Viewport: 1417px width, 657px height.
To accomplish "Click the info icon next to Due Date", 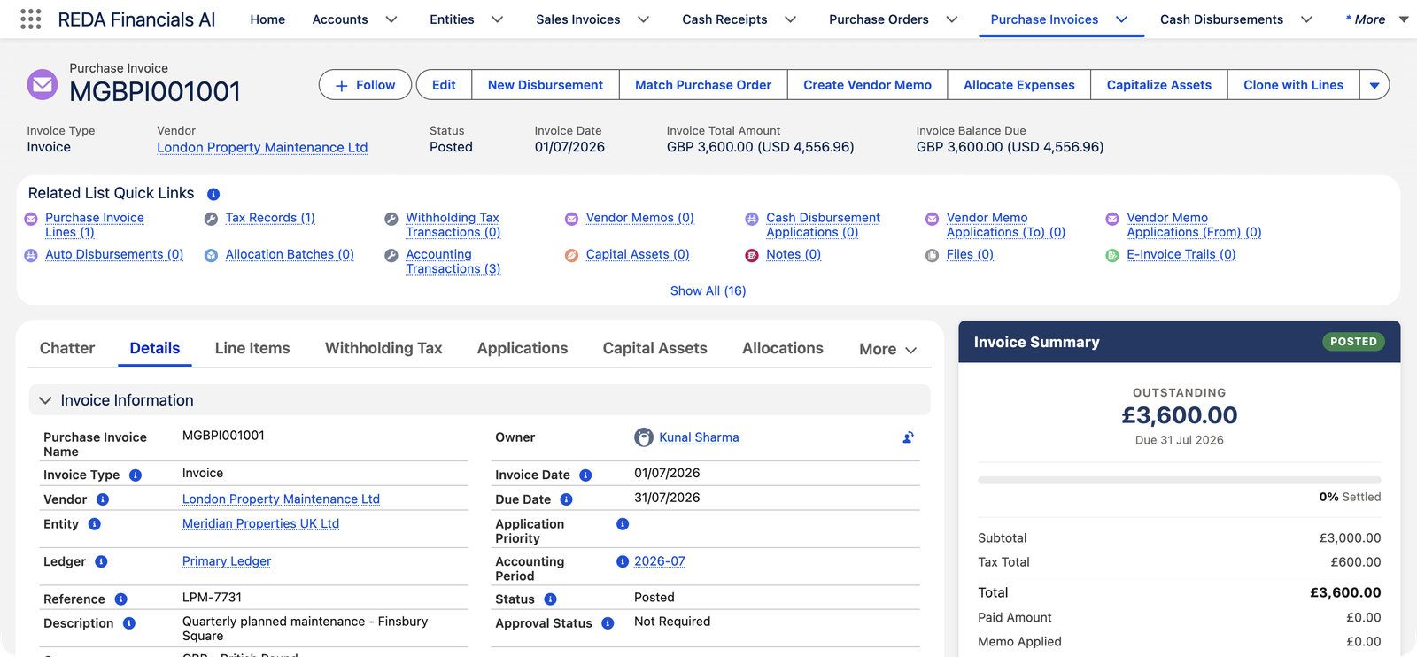I will (566, 499).
